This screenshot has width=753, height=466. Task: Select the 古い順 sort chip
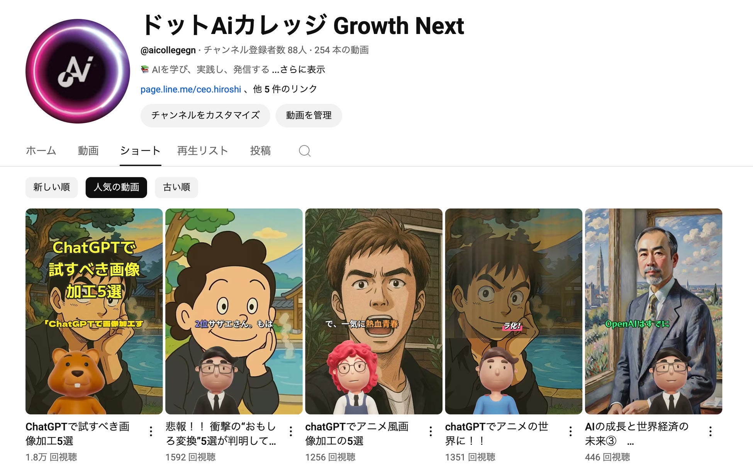[176, 187]
